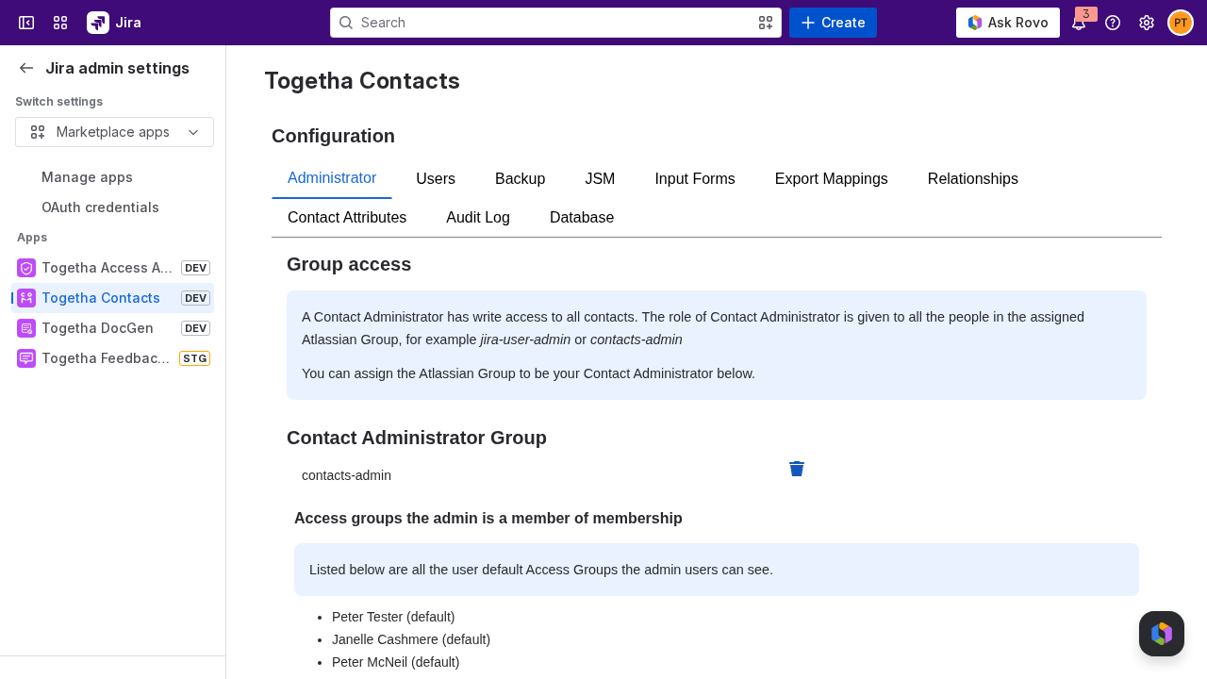
Task: Switch to the Backup tab
Action: [521, 179]
